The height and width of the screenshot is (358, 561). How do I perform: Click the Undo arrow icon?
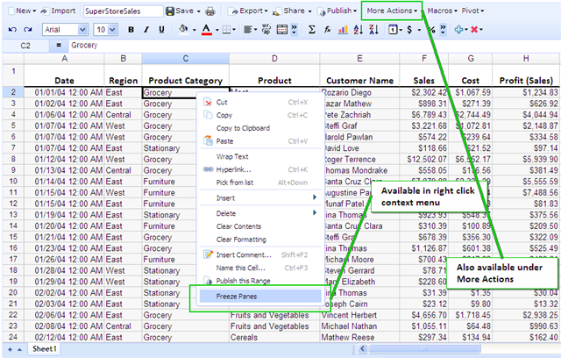tap(11, 29)
